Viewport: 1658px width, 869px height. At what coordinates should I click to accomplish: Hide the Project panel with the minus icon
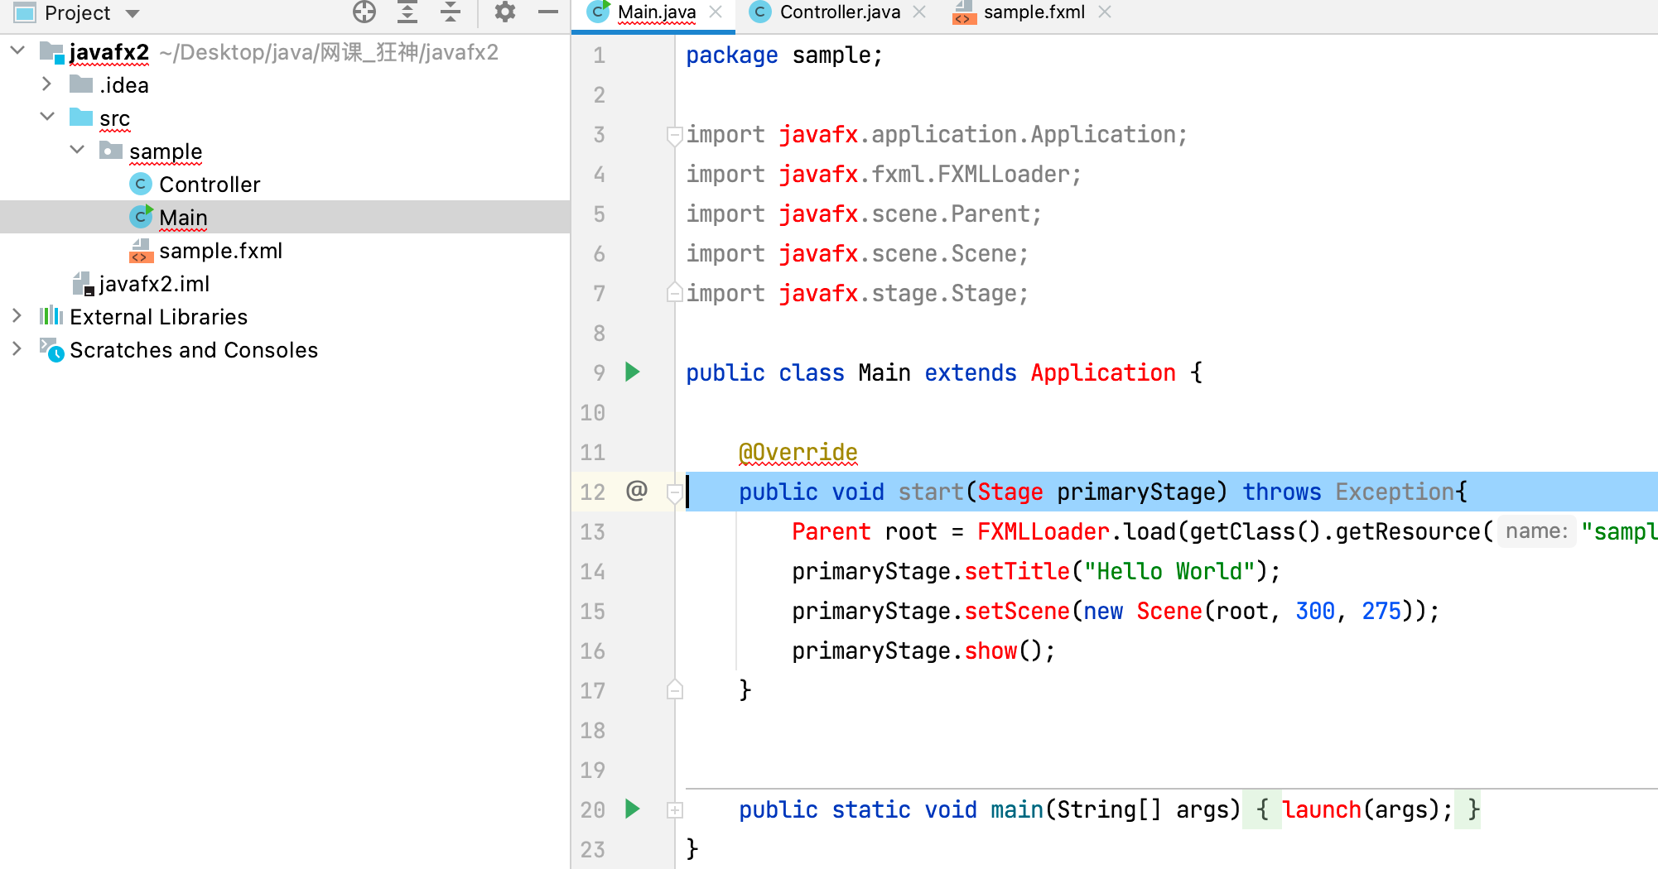click(x=548, y=12)
